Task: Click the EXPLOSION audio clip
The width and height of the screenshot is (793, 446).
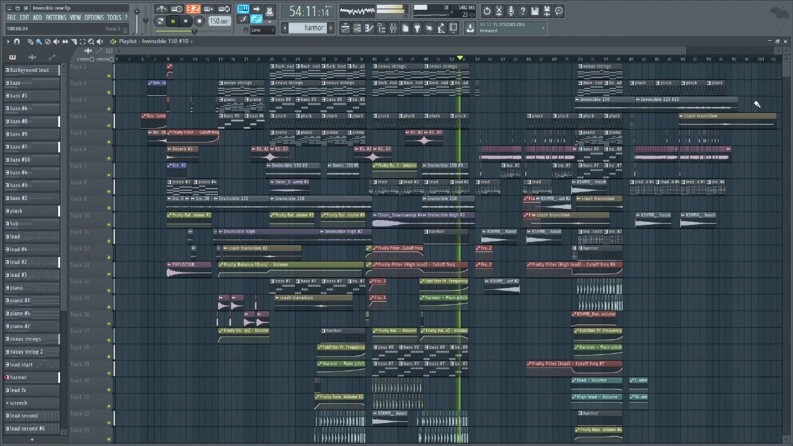Action: click(x=189, y=269)
